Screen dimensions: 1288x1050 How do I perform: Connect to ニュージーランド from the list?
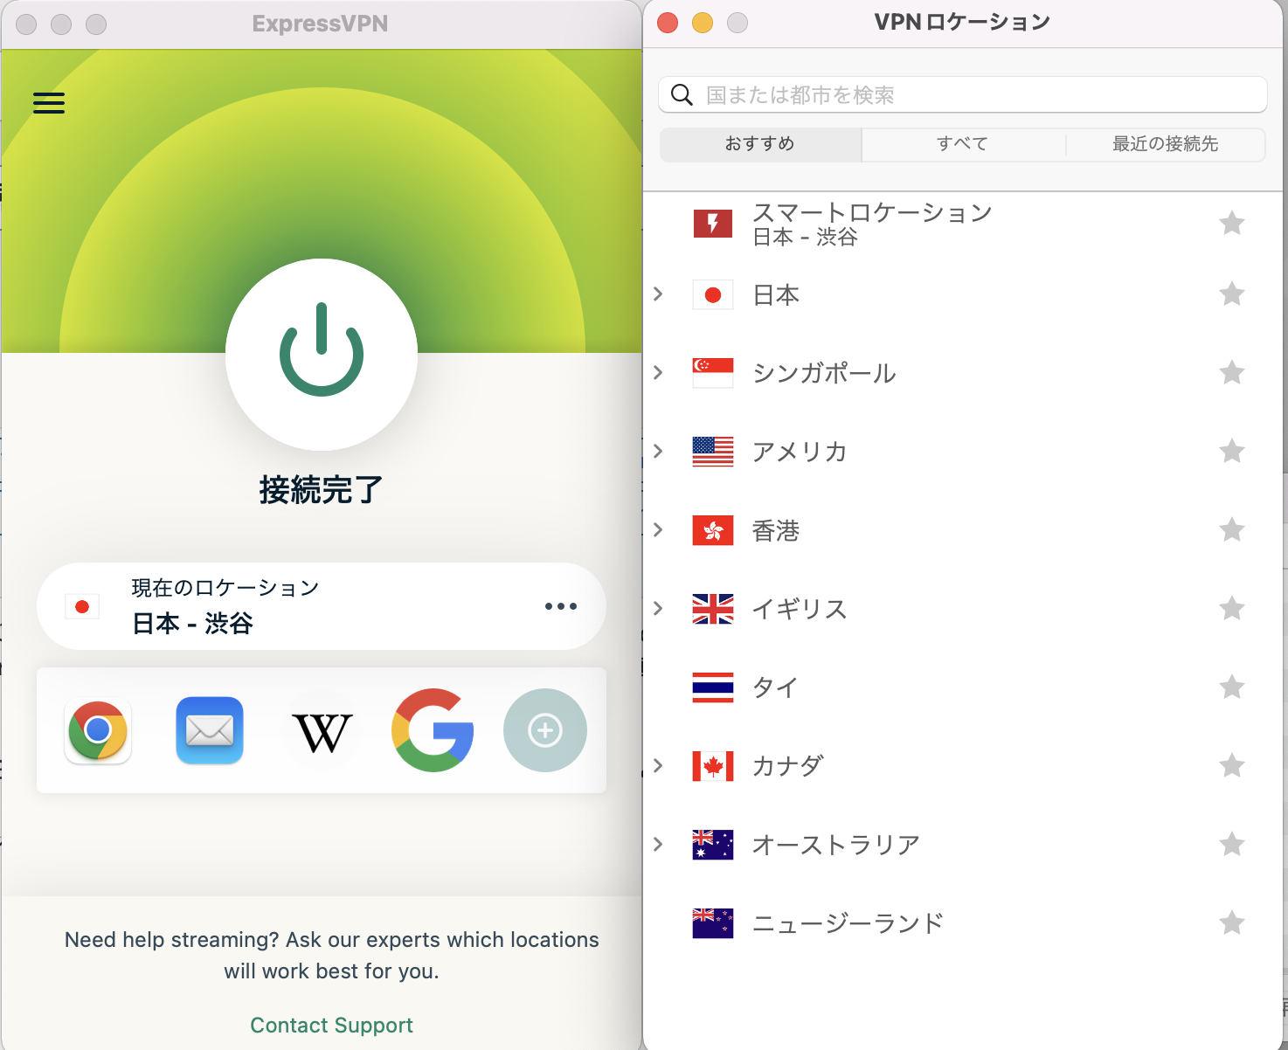pyautogui.click(x=848, y=923)
